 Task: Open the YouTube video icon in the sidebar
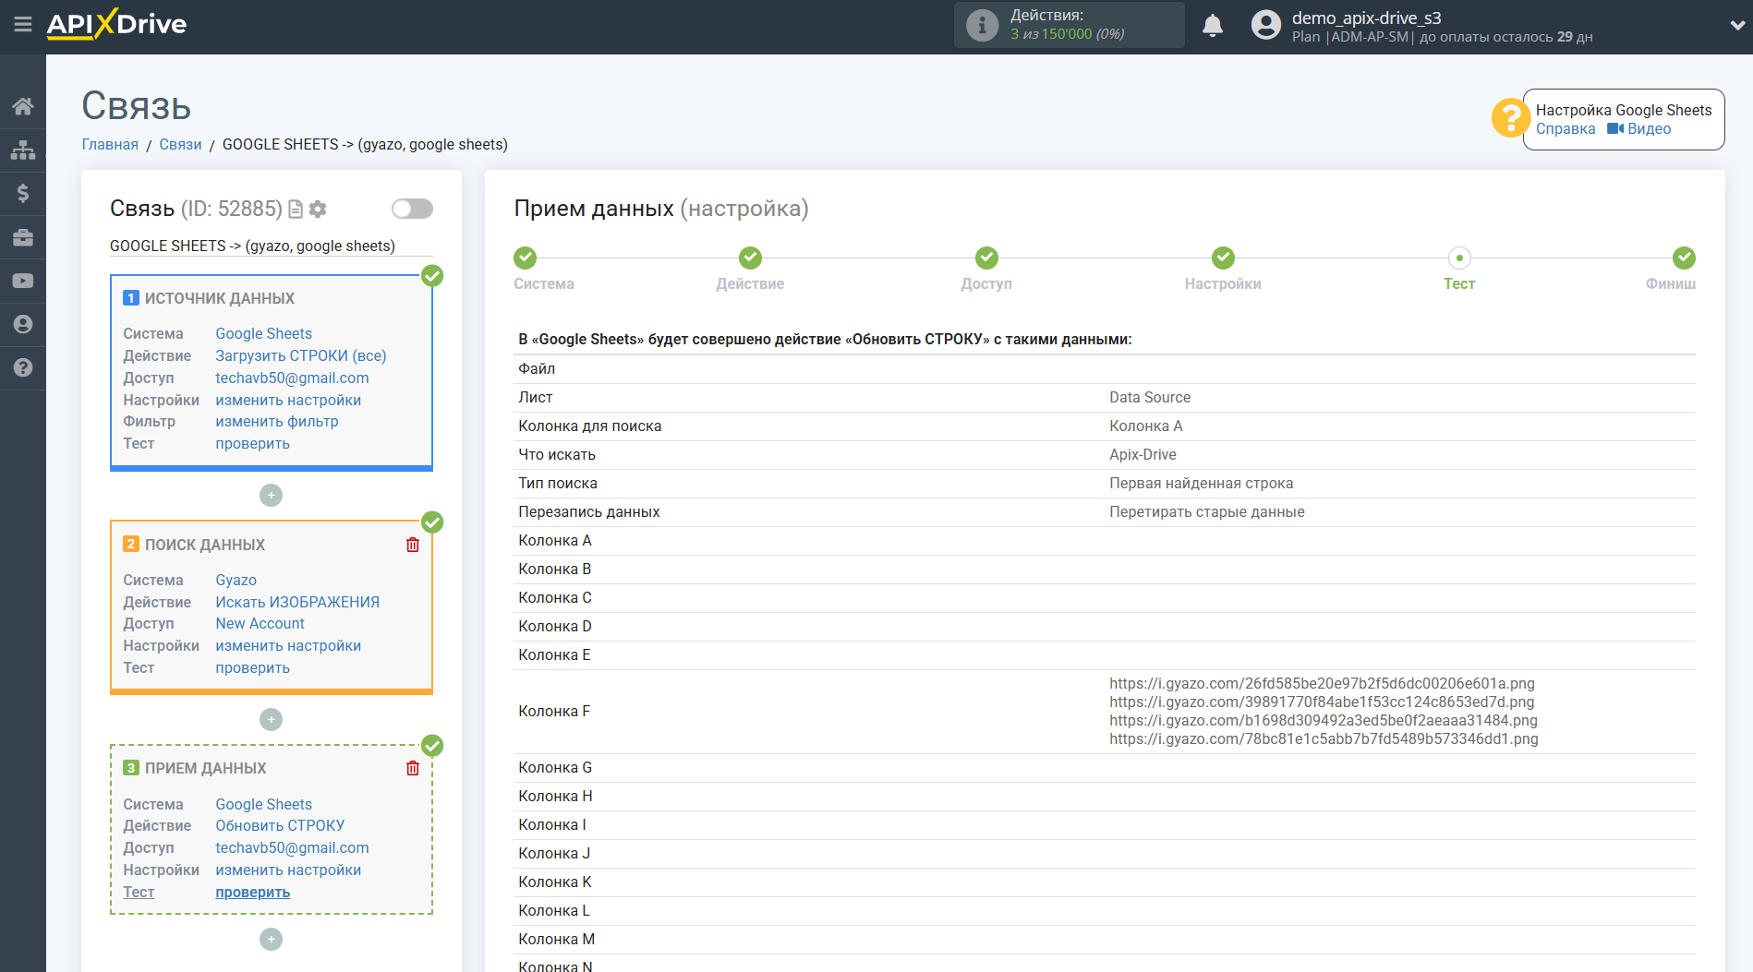23,281
